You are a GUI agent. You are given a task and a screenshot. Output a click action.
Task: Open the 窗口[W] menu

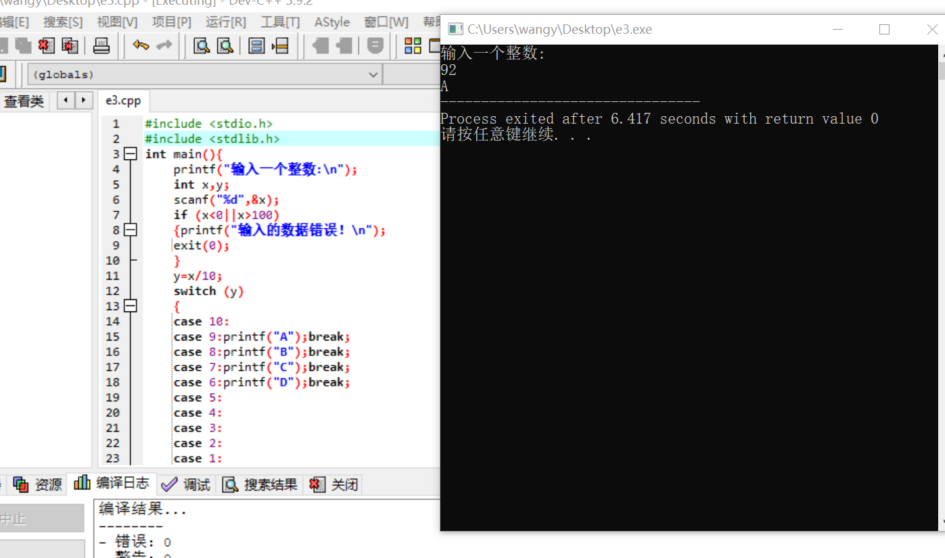[386, 22]
